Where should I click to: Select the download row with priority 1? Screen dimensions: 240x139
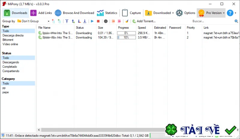click(138, 33)
